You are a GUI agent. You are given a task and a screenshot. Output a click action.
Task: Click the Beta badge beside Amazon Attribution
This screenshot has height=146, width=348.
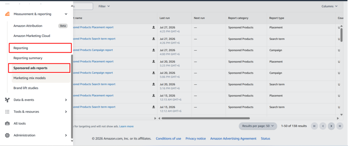click(x=63, y=26)
